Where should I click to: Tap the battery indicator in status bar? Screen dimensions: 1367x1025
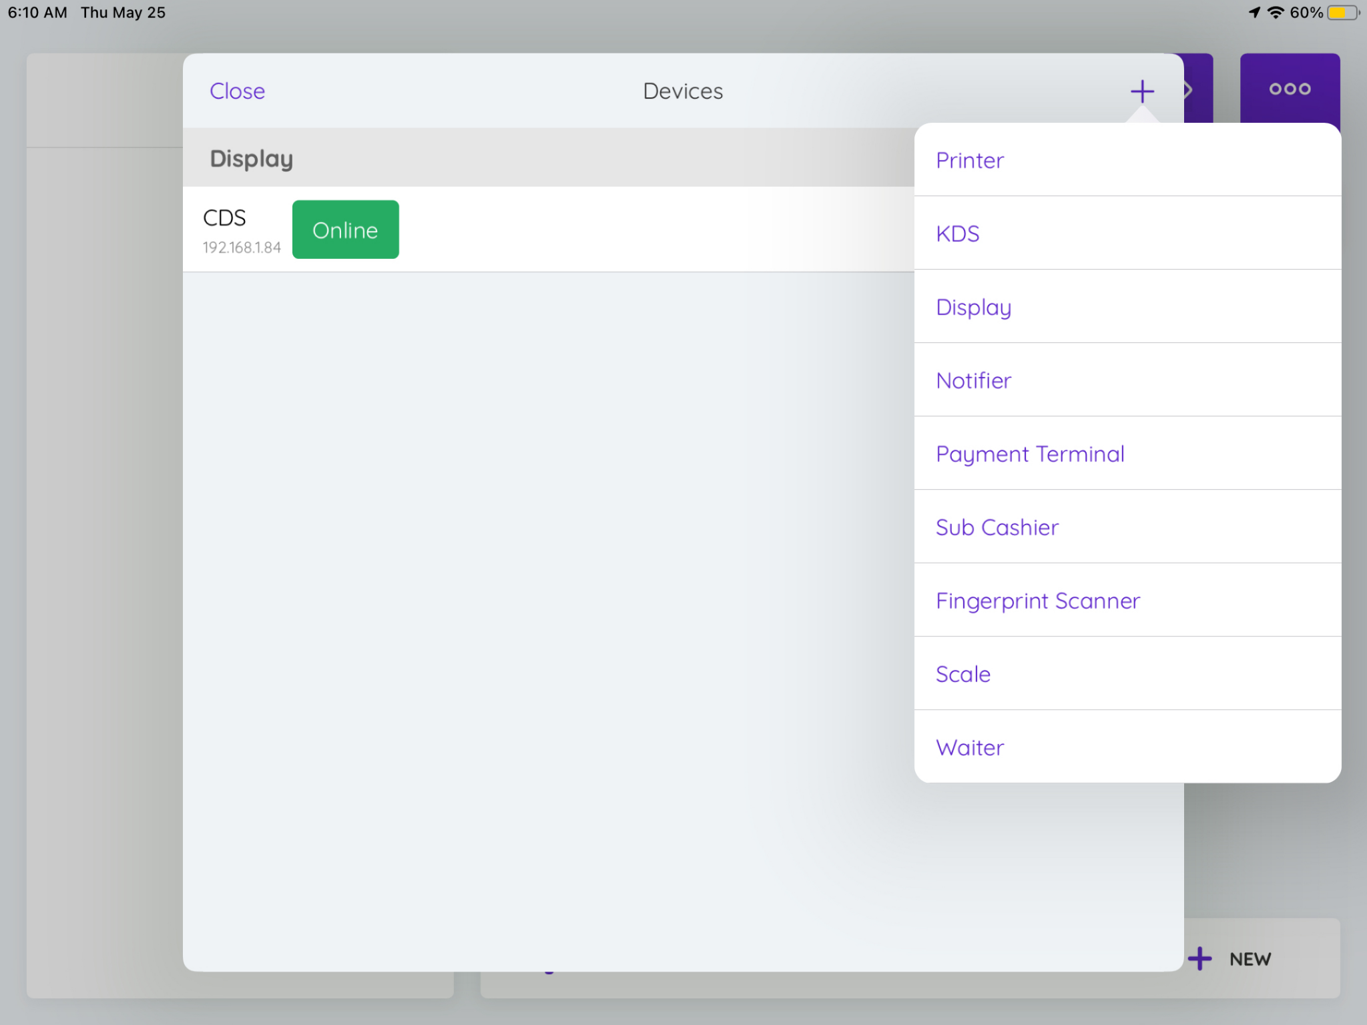[x=1343, y=13]
